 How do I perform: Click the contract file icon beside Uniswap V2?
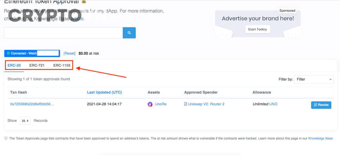185,104
